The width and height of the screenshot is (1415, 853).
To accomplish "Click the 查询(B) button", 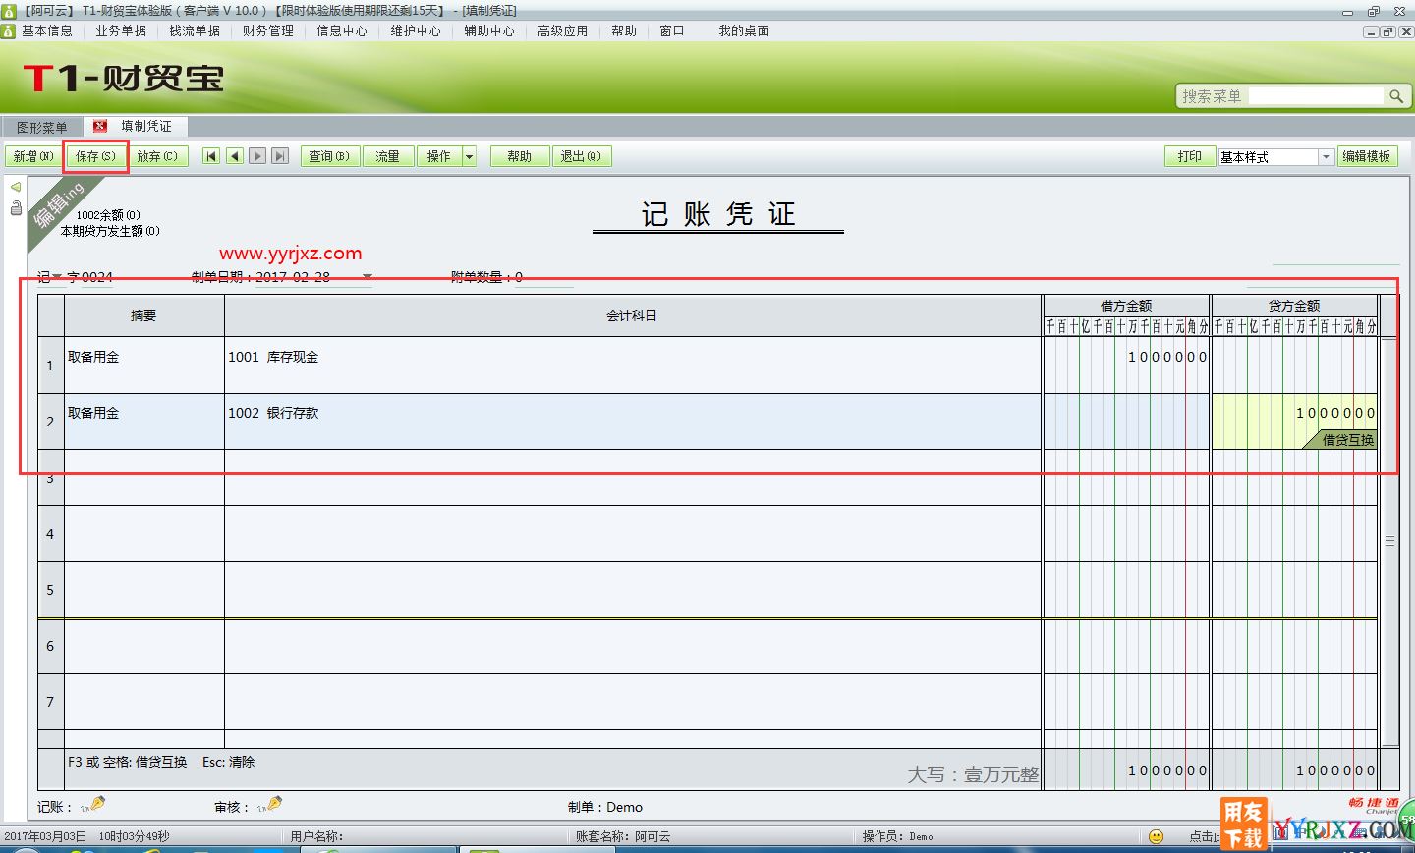I will click(330, 156).
